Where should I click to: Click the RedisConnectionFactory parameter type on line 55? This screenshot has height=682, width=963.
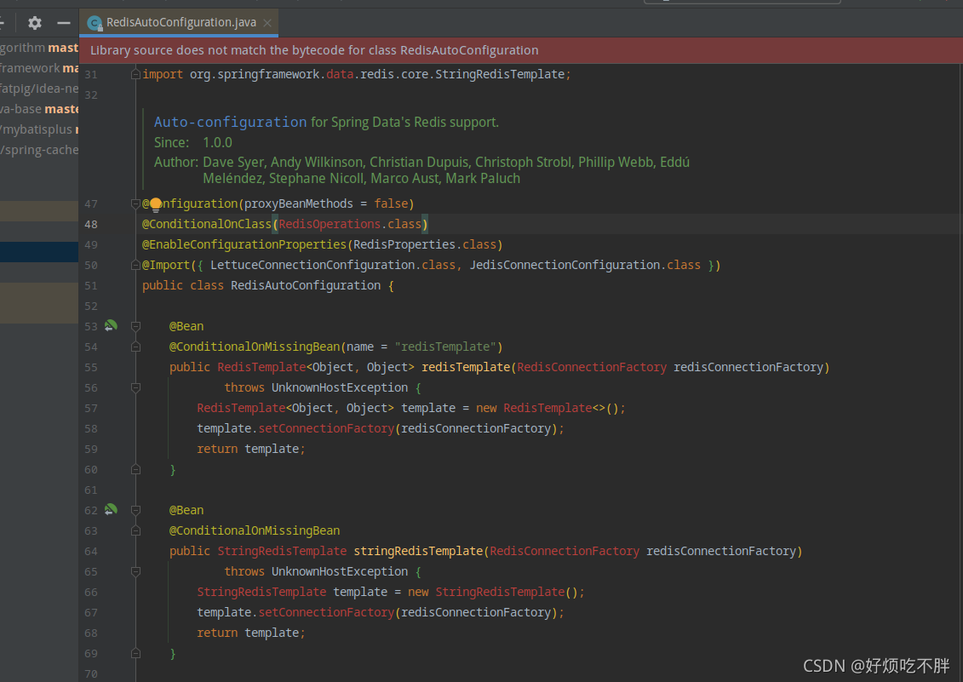(x=592, y=367)
